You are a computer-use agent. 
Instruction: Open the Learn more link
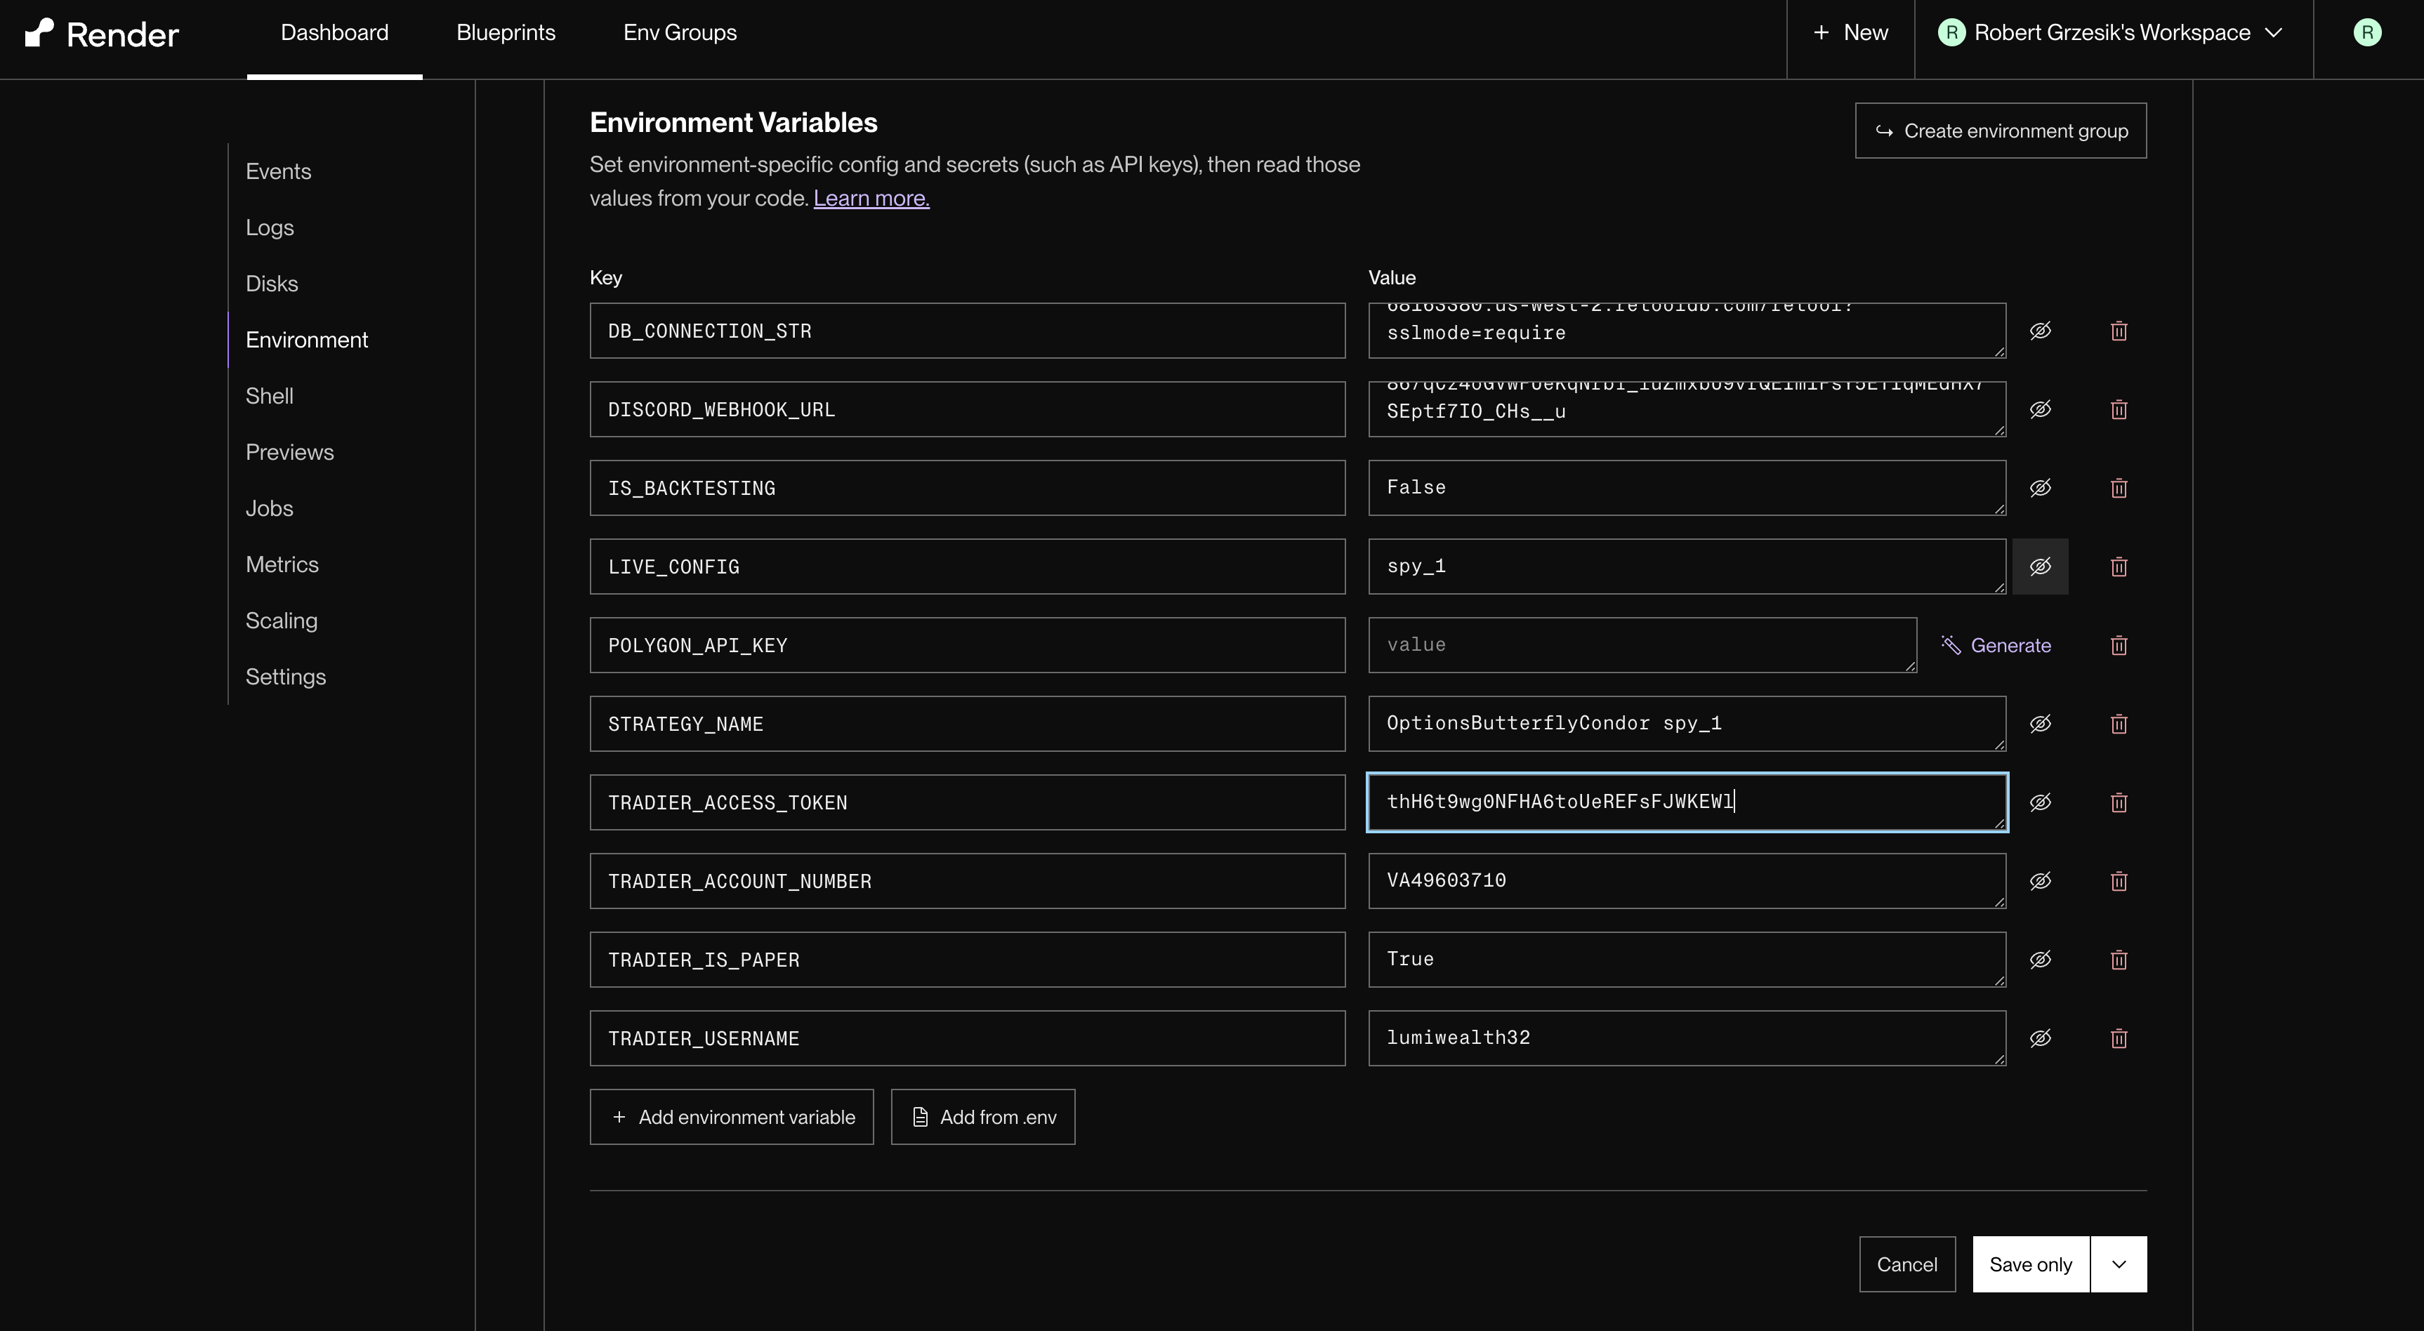(x=871, y=199)
